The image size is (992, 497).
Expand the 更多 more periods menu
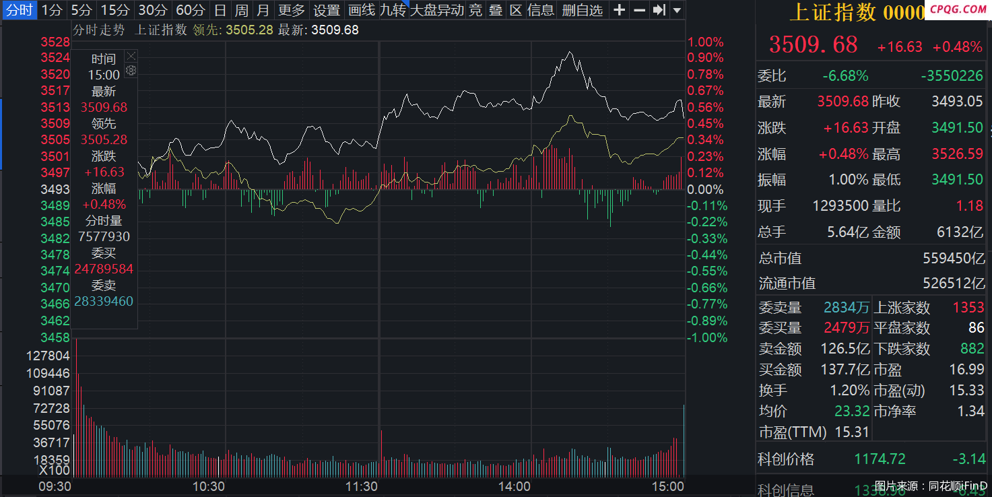292,10
